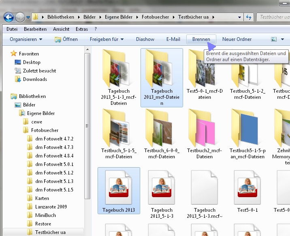
Task: Select Bibliotheken in the tree
Action: coord(28,96)
